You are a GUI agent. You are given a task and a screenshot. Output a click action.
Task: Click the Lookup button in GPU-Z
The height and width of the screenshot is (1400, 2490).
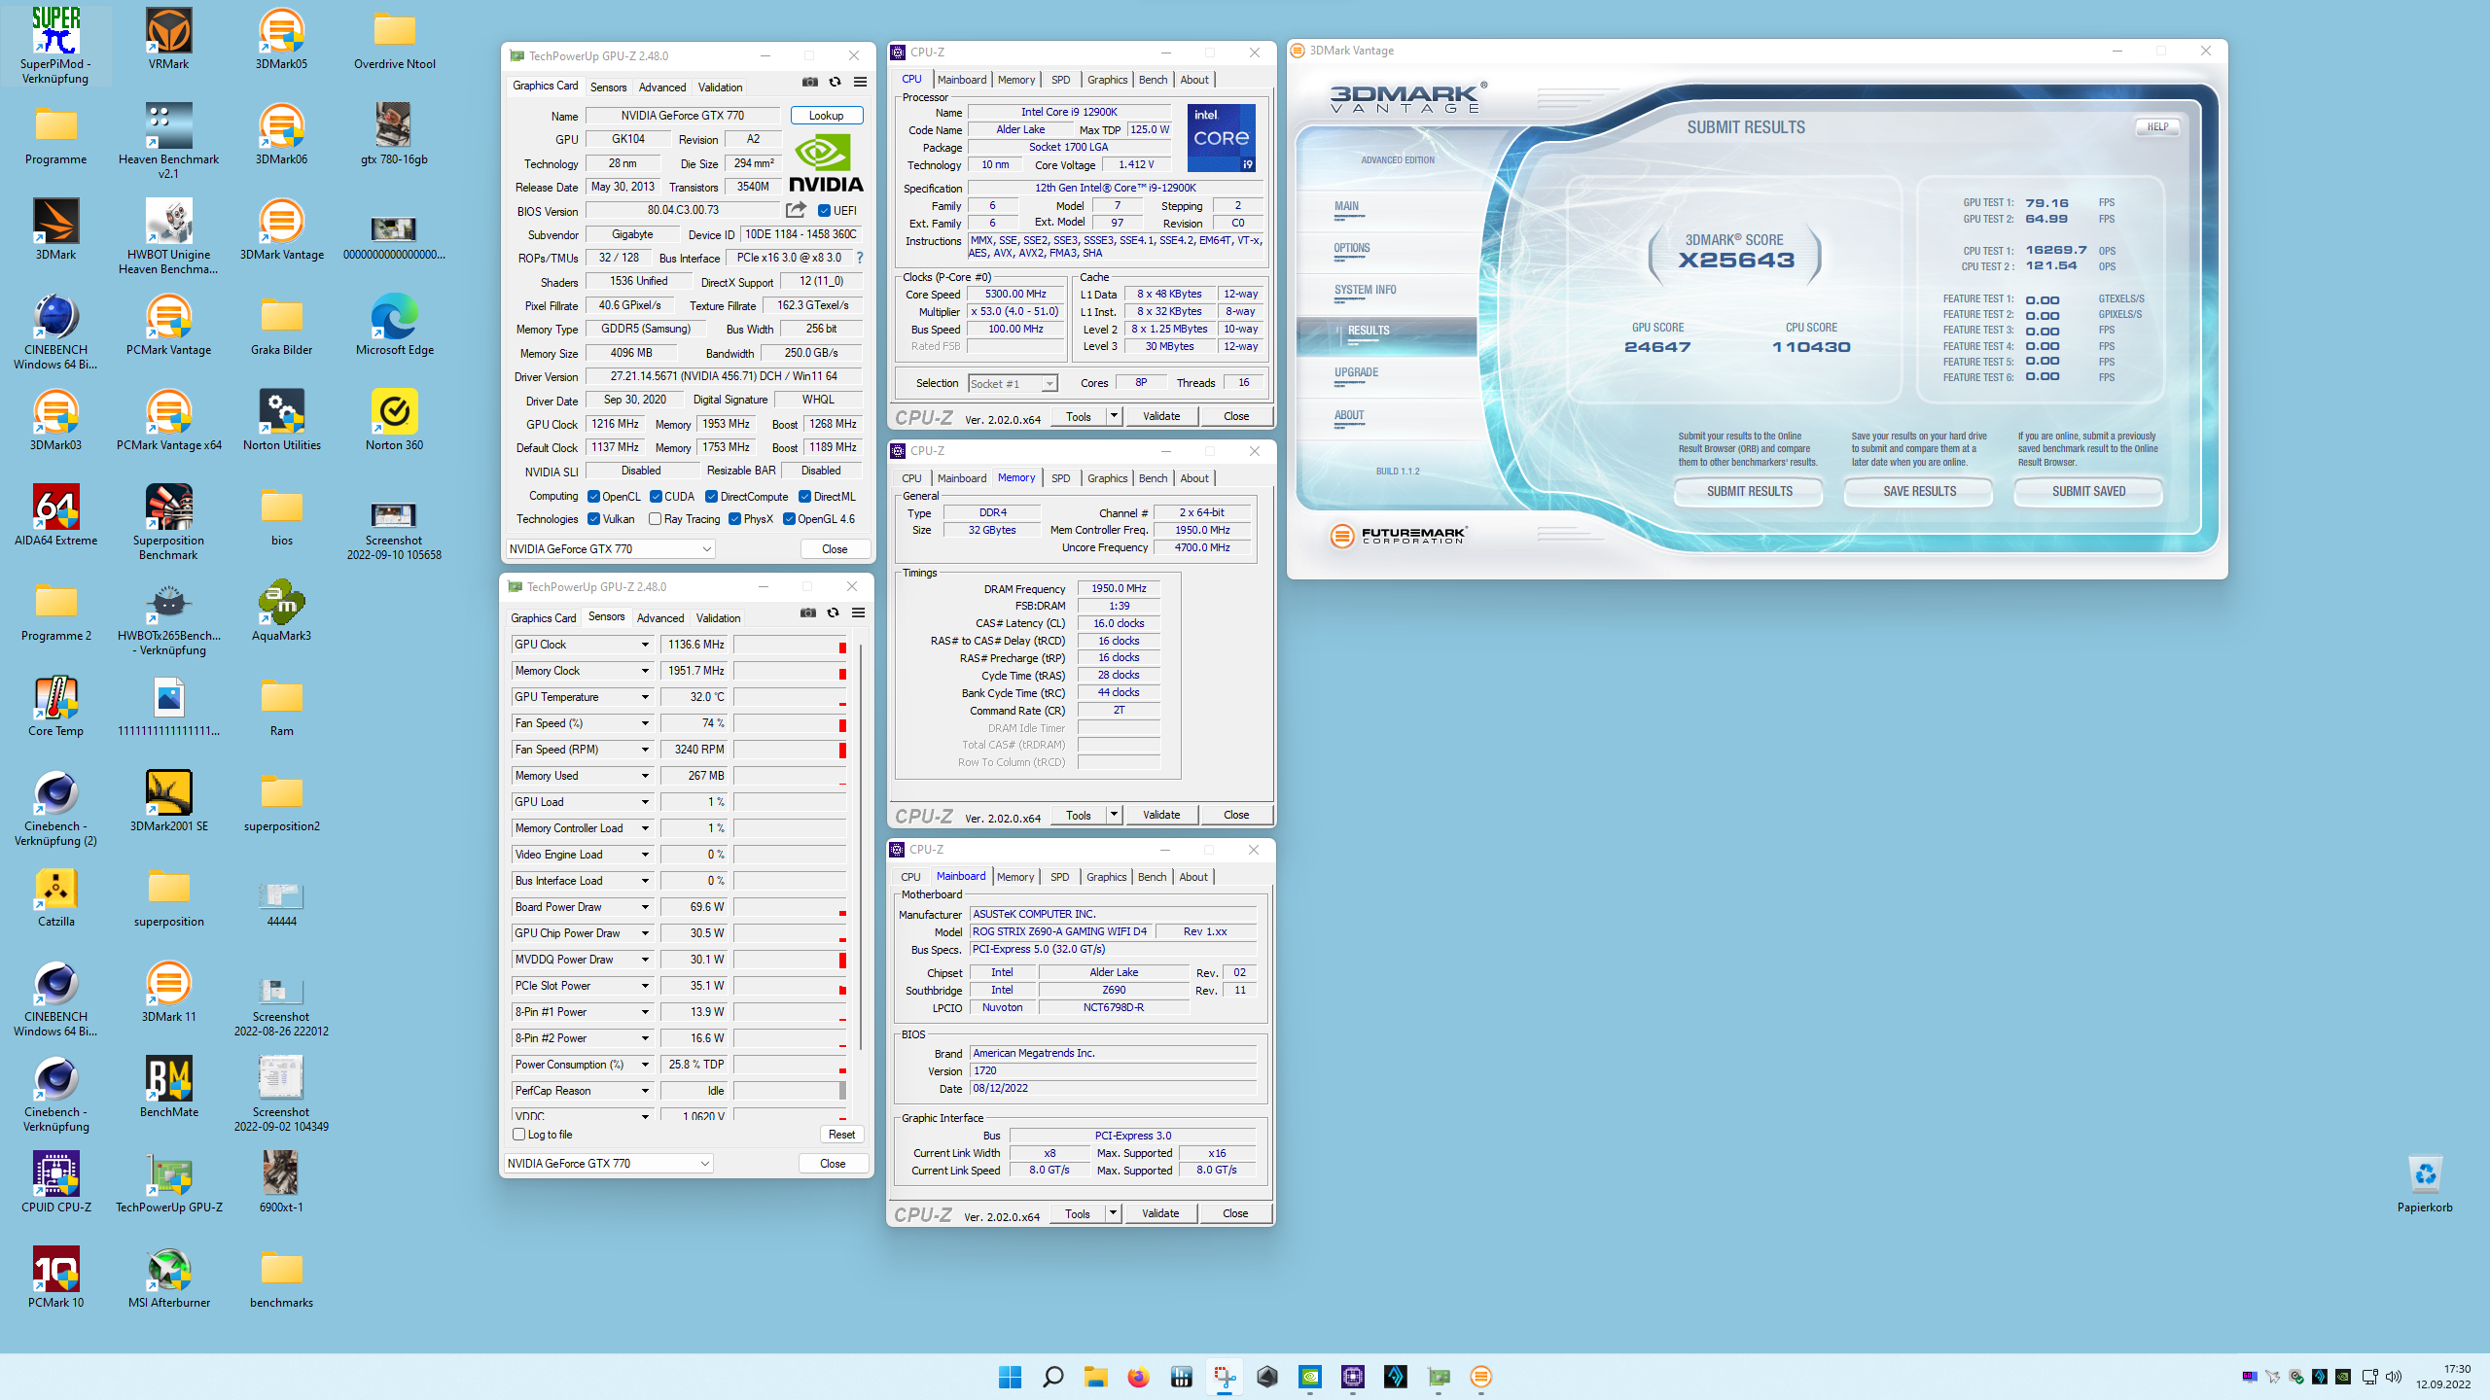pos(827,116)
